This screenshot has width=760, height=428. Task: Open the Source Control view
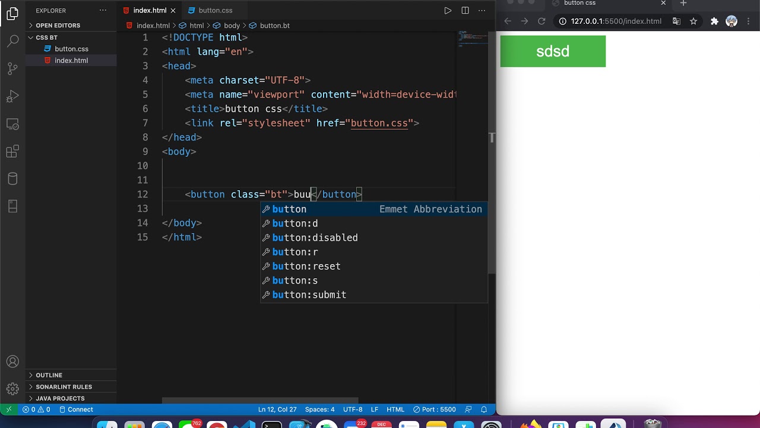12,68
